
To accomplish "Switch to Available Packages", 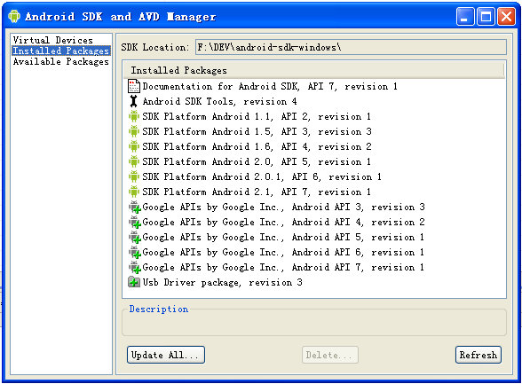I will coord(61,61).
